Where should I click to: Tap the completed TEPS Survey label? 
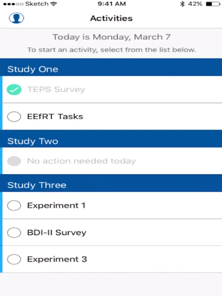(56, 89)
